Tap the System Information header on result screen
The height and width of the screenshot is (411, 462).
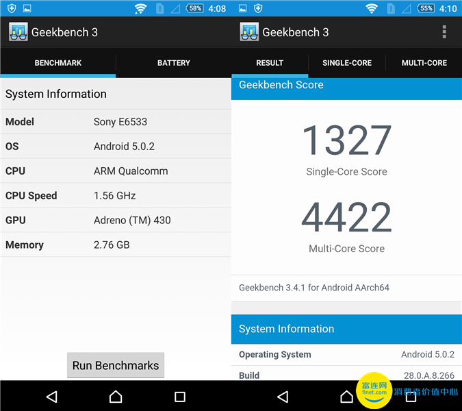[x=346, y=329]
